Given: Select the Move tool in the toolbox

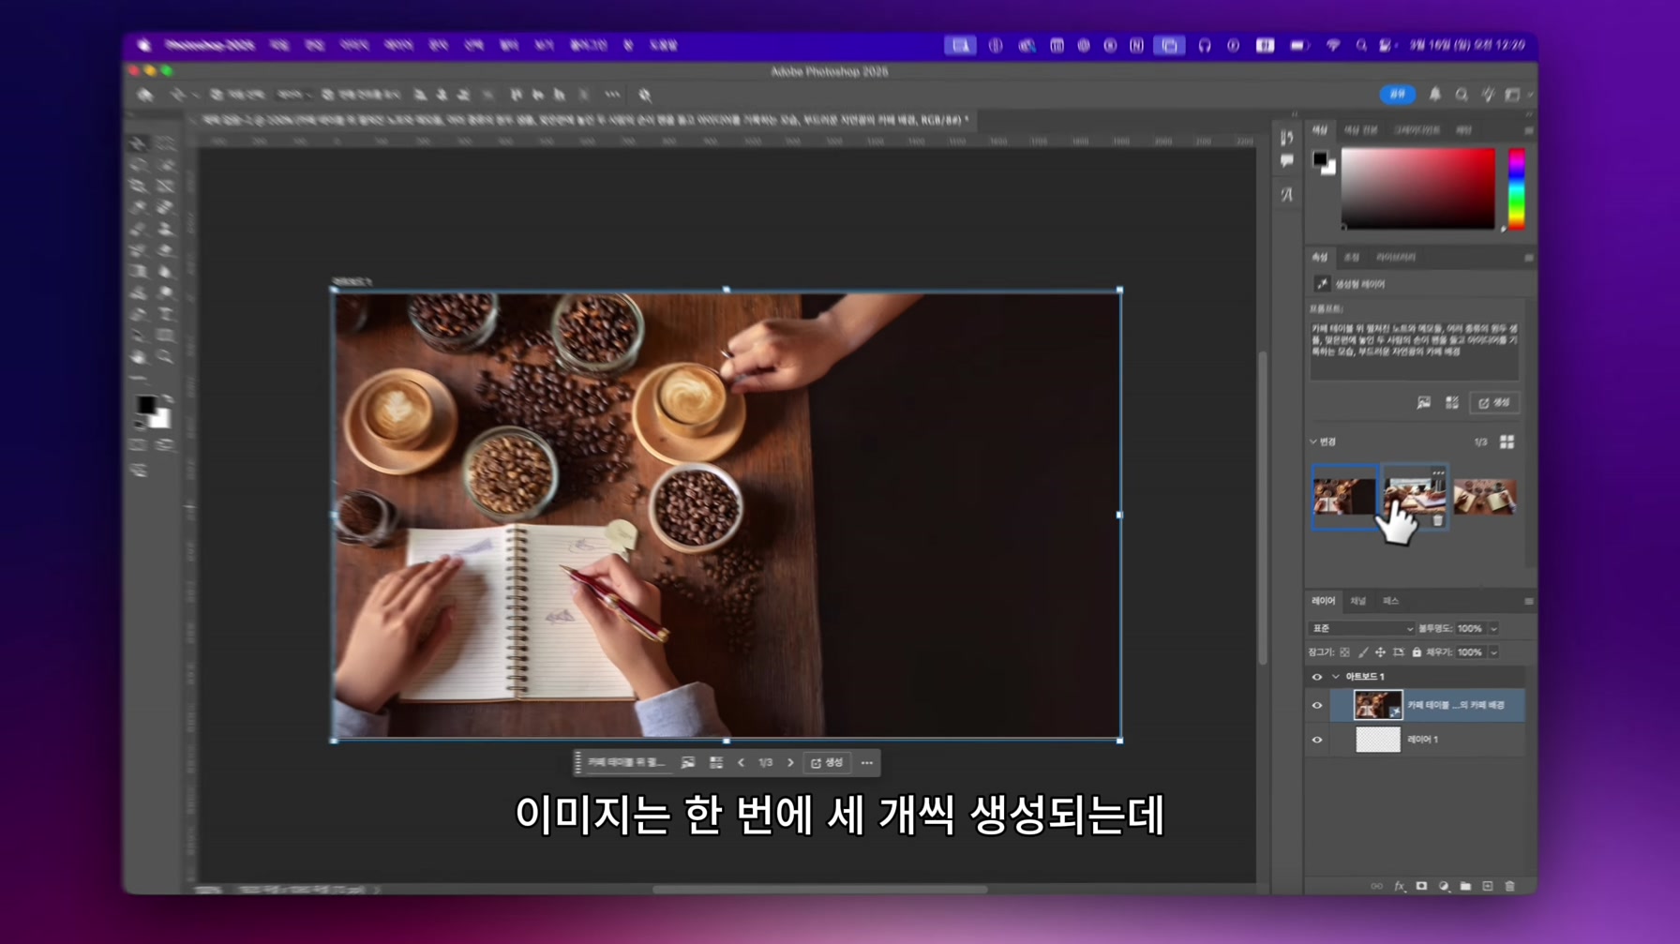Looking at the screenshot, I should coord(139,143).
